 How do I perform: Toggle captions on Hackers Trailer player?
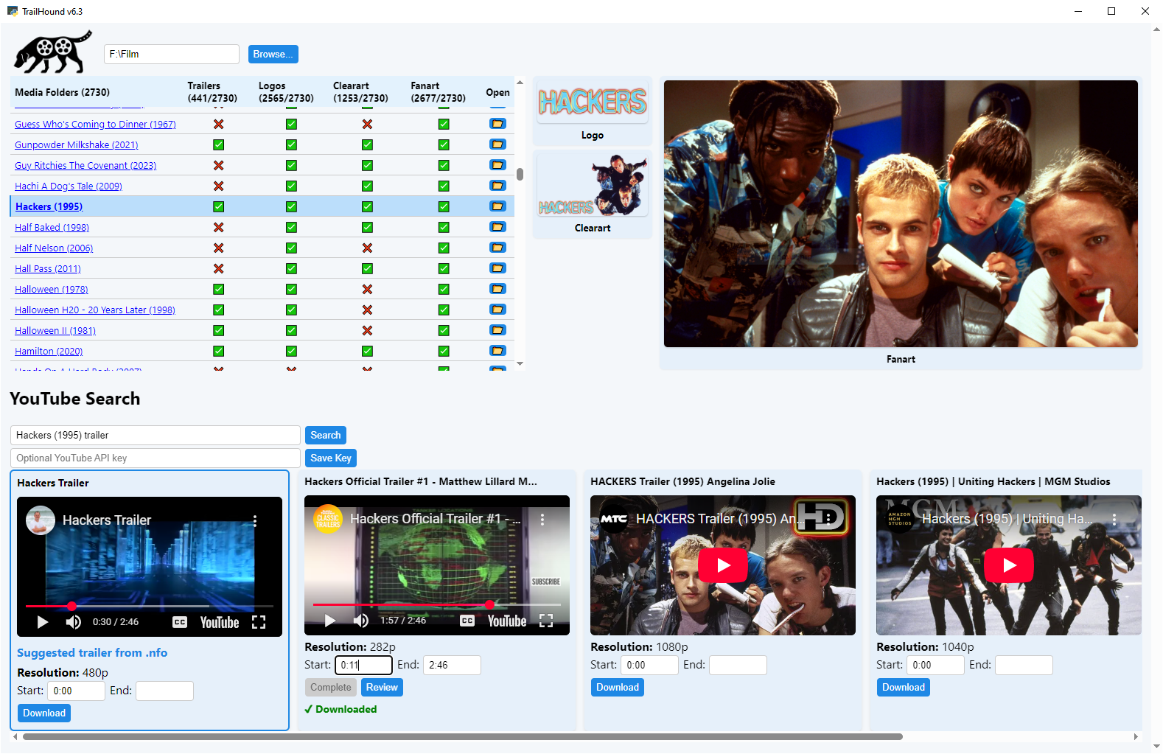pos(180,622)
